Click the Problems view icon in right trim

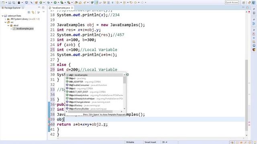pos(254,34)
